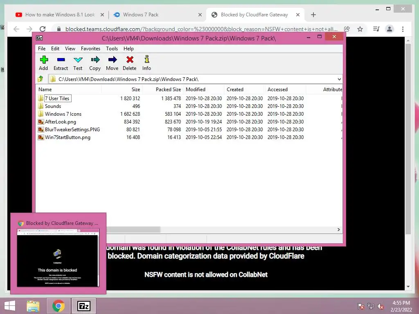The image size is (419, 314).
Task: Open Chrome's three-dot menu
Action: coord(403,29)
